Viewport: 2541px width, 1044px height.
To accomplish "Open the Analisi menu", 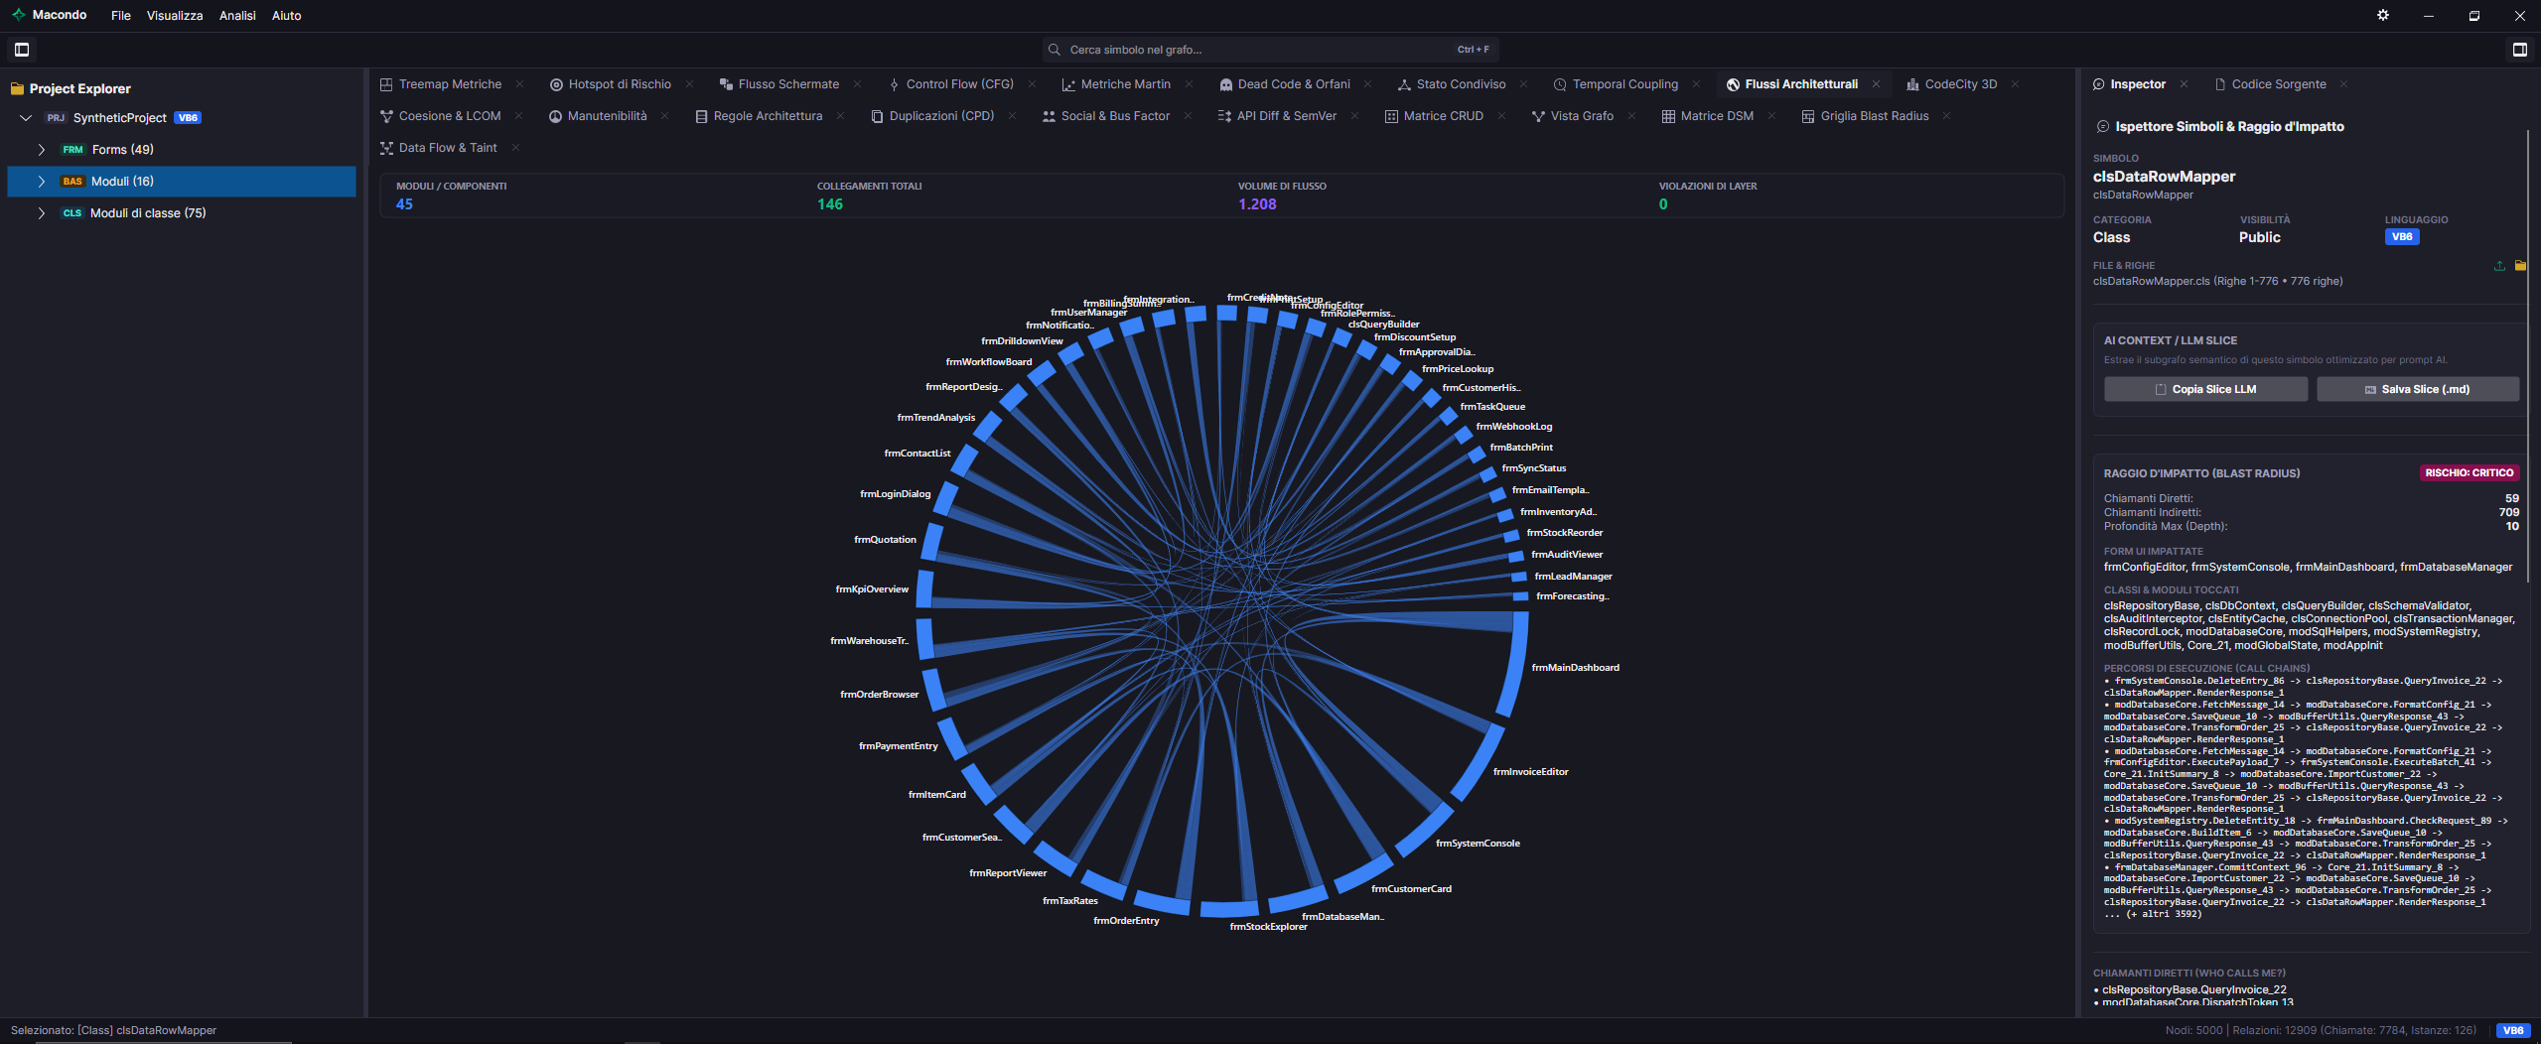I will [237, 16].
